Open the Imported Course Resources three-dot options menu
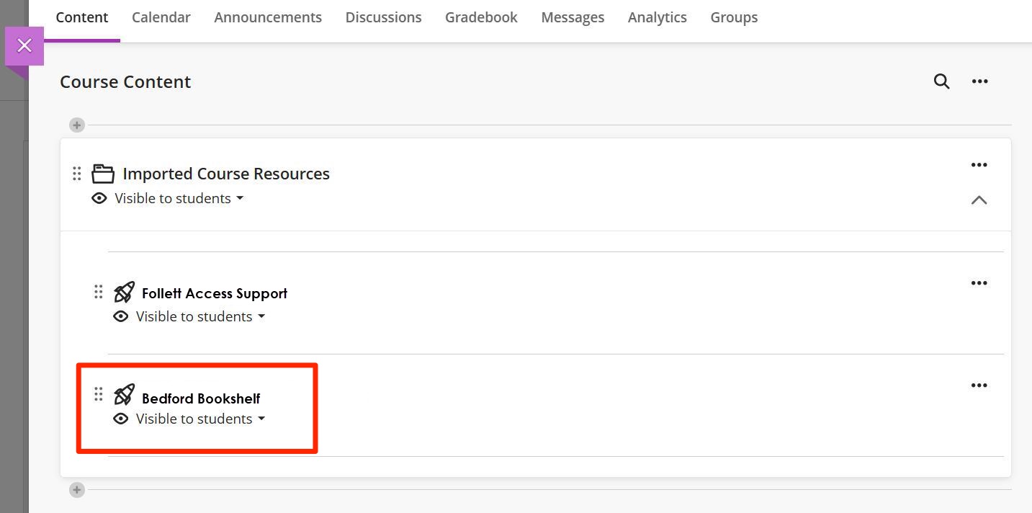1032x513 pixels. pos(979,165)
